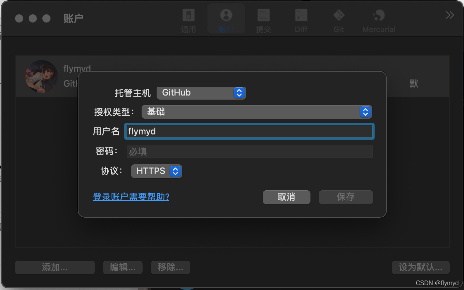Viewport: 464px width, 290px height.
Task: Open the Mercurial preferences tab
Action: 379,20
